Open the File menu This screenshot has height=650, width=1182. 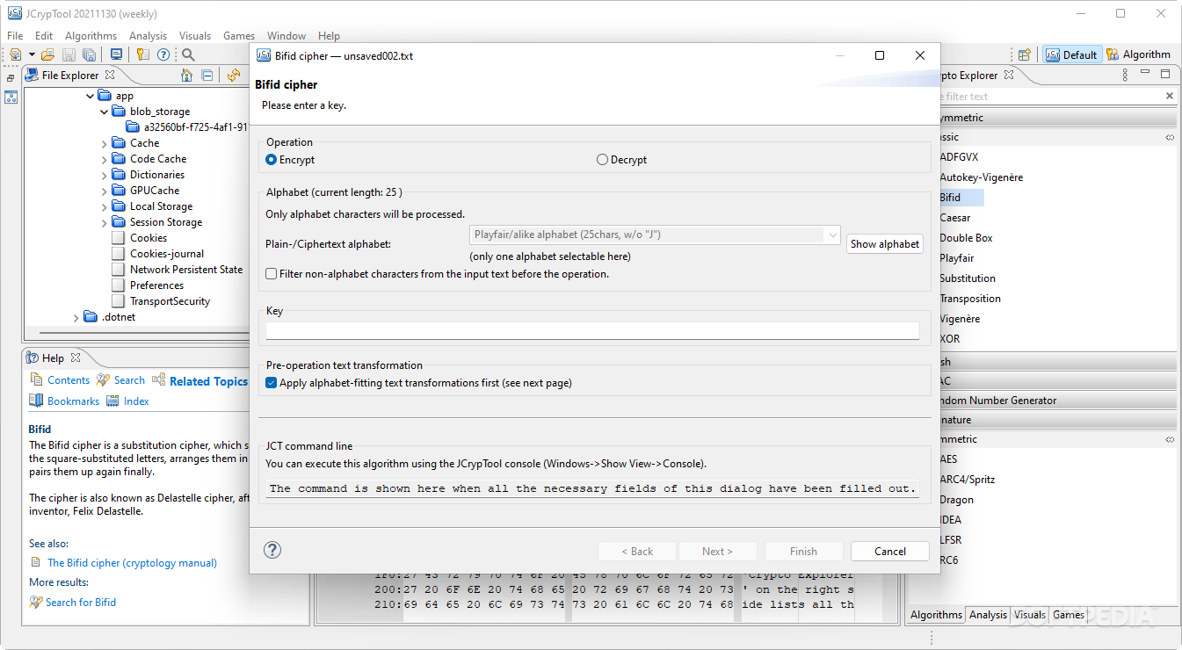pyautogui.click(x=15, y=36)
